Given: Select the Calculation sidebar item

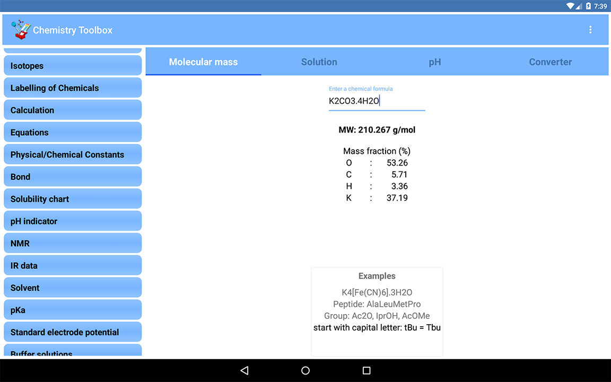Looking at the screenshot, I should click(x=73, y=110).
